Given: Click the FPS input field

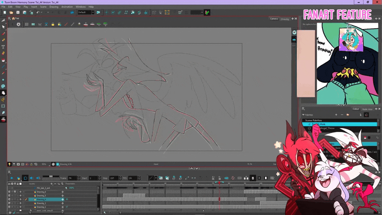Looking at the screenshot, I should [x=132, y=178].
